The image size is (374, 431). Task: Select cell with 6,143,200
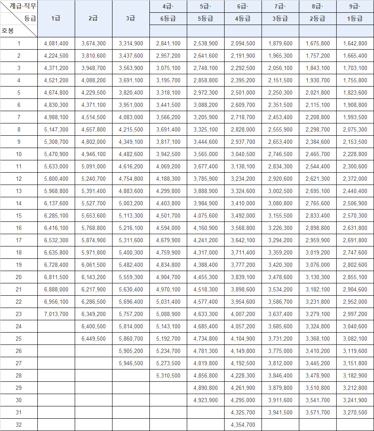click(x=93, y=277)
